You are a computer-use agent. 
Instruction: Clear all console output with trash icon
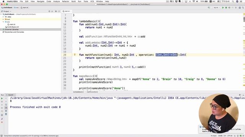click(6, 114)
